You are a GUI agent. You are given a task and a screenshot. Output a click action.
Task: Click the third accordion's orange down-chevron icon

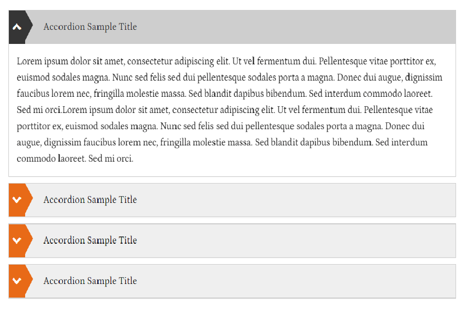(x=17, y=241)
